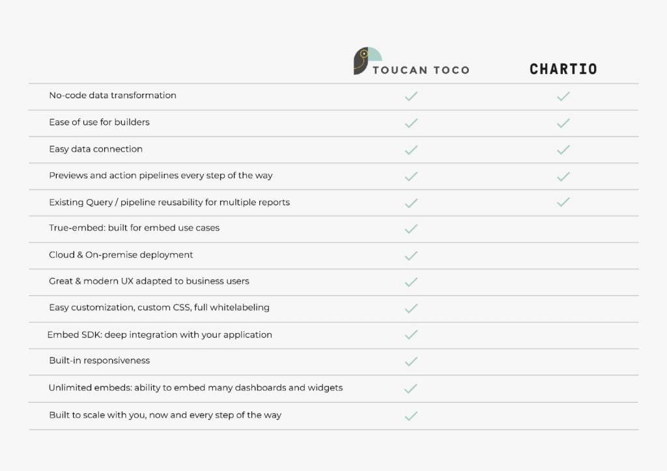Click the 'TOUCAN TOCO' brand name text
667x471 pixels.
[x=421, y=70]
